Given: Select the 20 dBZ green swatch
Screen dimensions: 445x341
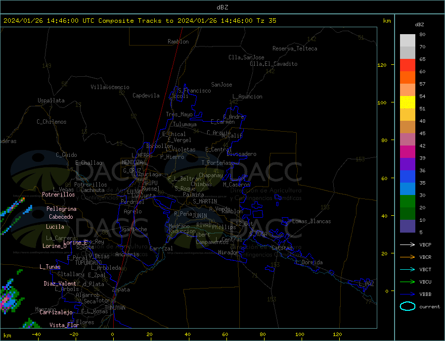Looking at the screenshot, I should (x=407, y=201).
